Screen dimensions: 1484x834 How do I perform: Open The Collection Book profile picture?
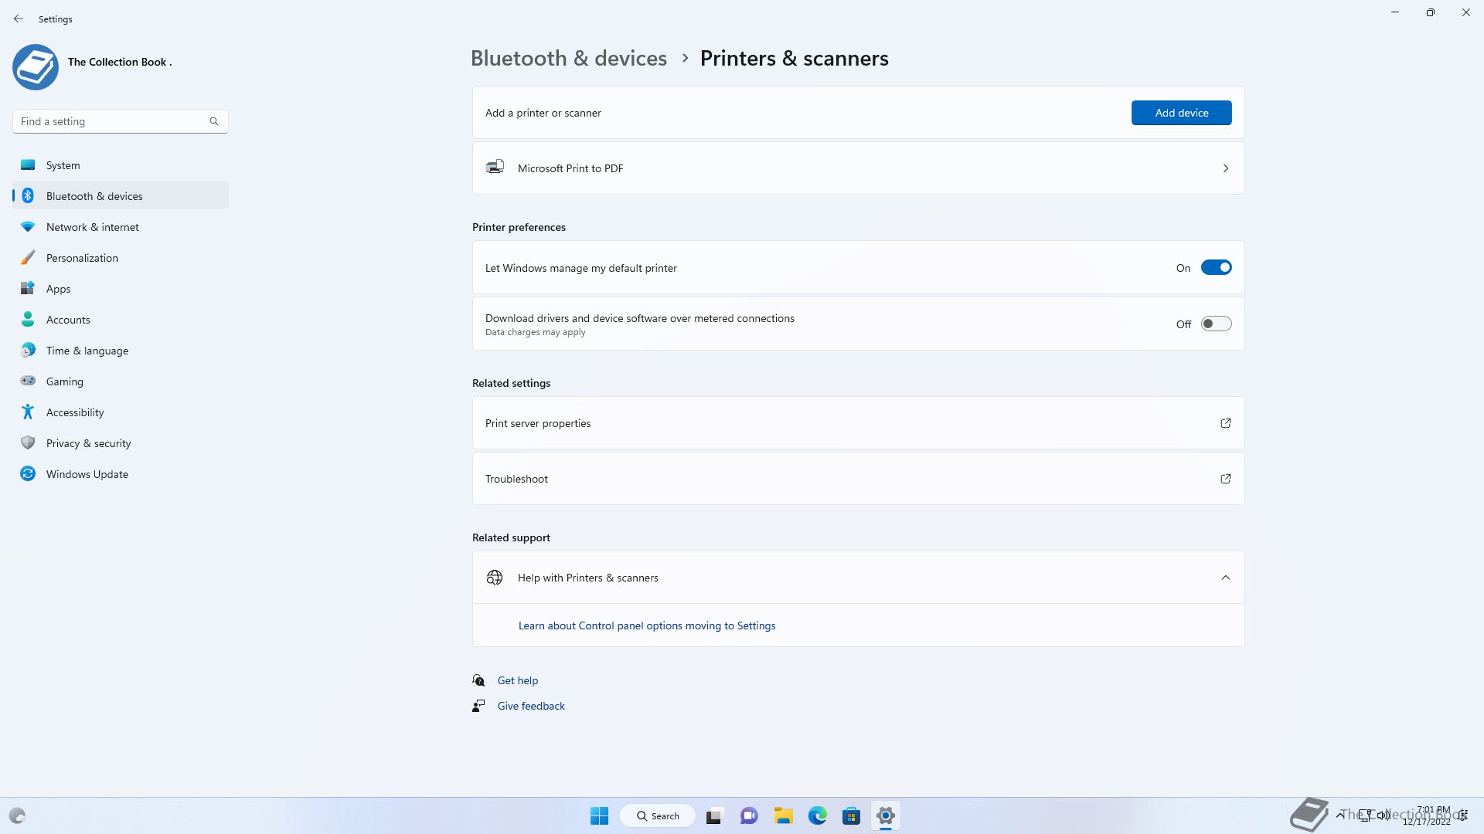(36, 67)
